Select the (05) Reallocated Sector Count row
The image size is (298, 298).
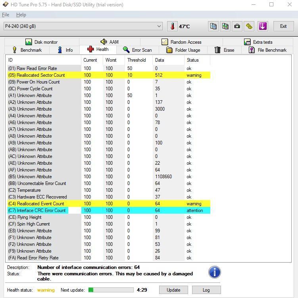(109, 75)
